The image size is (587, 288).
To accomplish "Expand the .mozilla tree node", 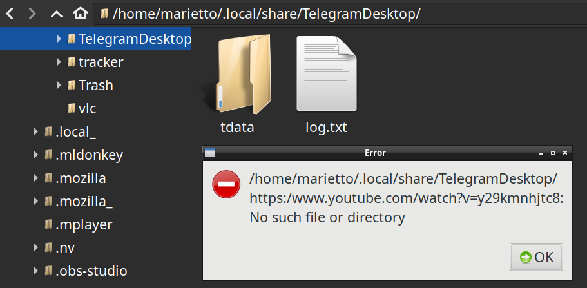I will tap(36, 178).
